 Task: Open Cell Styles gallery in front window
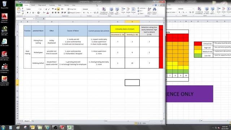coord(117,11)
